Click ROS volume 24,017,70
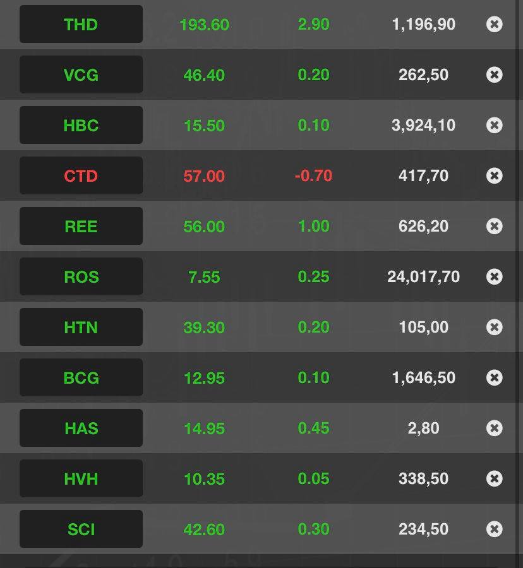 423,276
